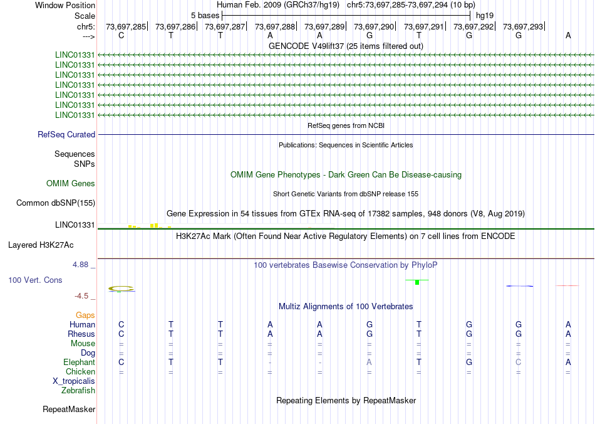Open RefSeq Curated track label
Screen dimensions: 595x424
66,134
